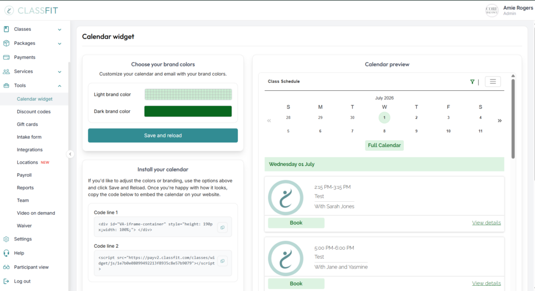Open the Calendar widget menu item
Screen dimensions: 535x291
pos(34,99)
